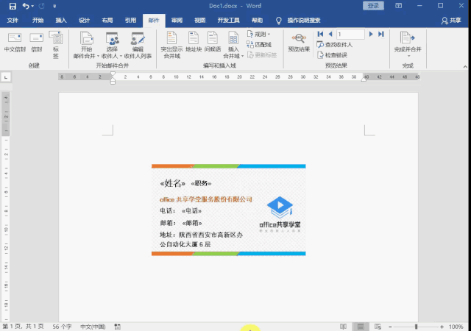Switch to the 帮助 tab
Image resolution: width=471 pixels, height=331 pixels.
point(257,21)
